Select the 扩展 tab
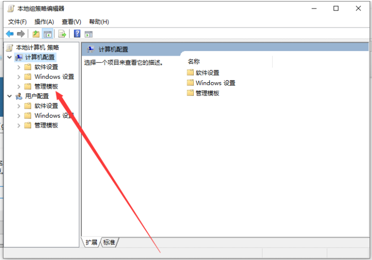The width and height of the screenshot is (372, 260). (91, 242)
